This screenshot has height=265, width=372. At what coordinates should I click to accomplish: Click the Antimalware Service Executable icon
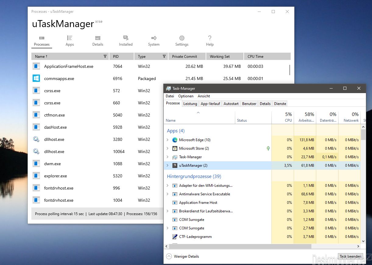[x=175, y=194]
